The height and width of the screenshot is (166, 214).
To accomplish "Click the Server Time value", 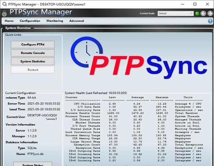I will pos(44,104).
